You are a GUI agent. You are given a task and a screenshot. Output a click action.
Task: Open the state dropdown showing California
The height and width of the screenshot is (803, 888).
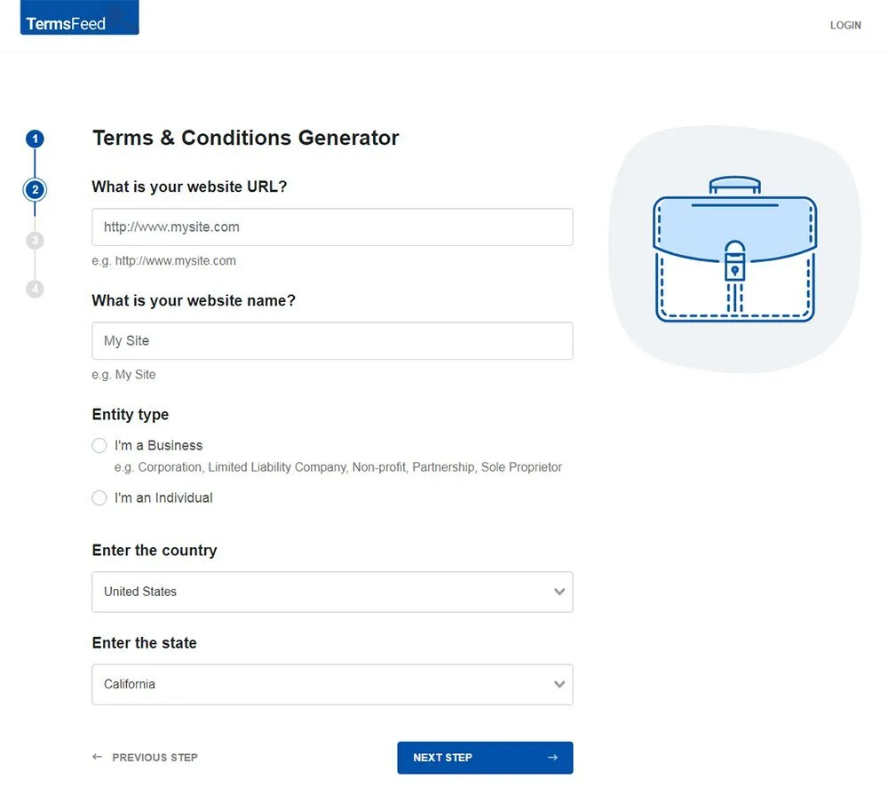[x=332, y=685]
